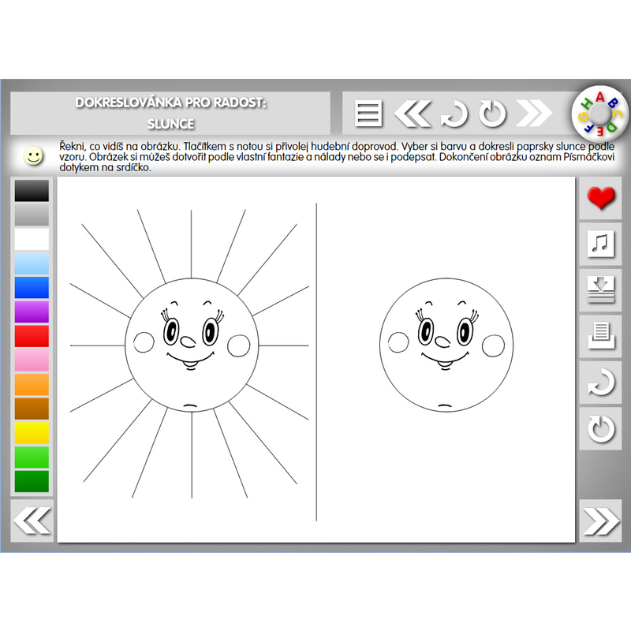Select the yellow color swatch
The image size is (631, 631).
click(32, 433)
